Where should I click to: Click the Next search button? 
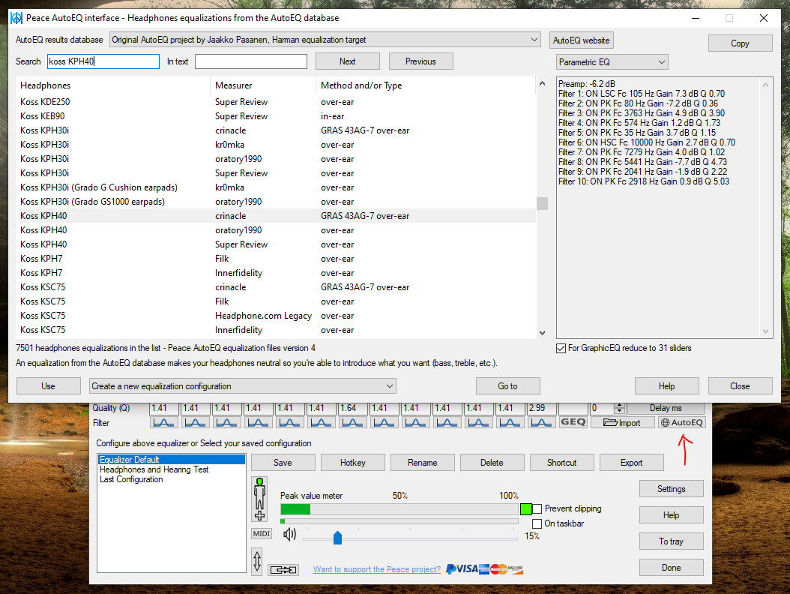coord(348,61)
